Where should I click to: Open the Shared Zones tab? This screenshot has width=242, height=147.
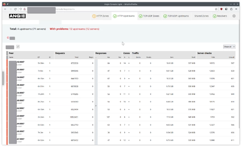(201, 16)
